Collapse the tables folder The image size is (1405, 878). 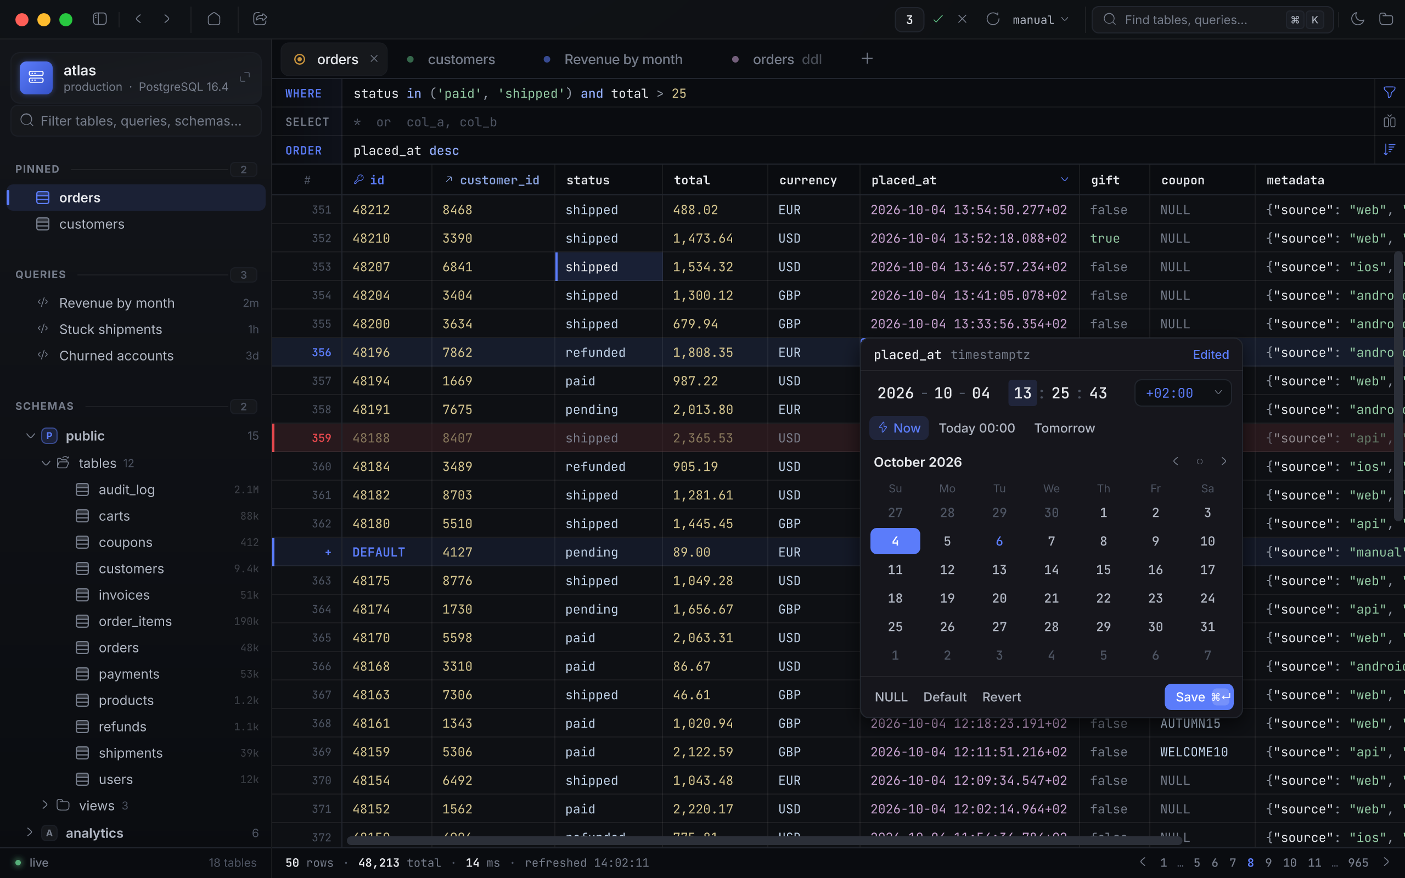click(46, 463)
